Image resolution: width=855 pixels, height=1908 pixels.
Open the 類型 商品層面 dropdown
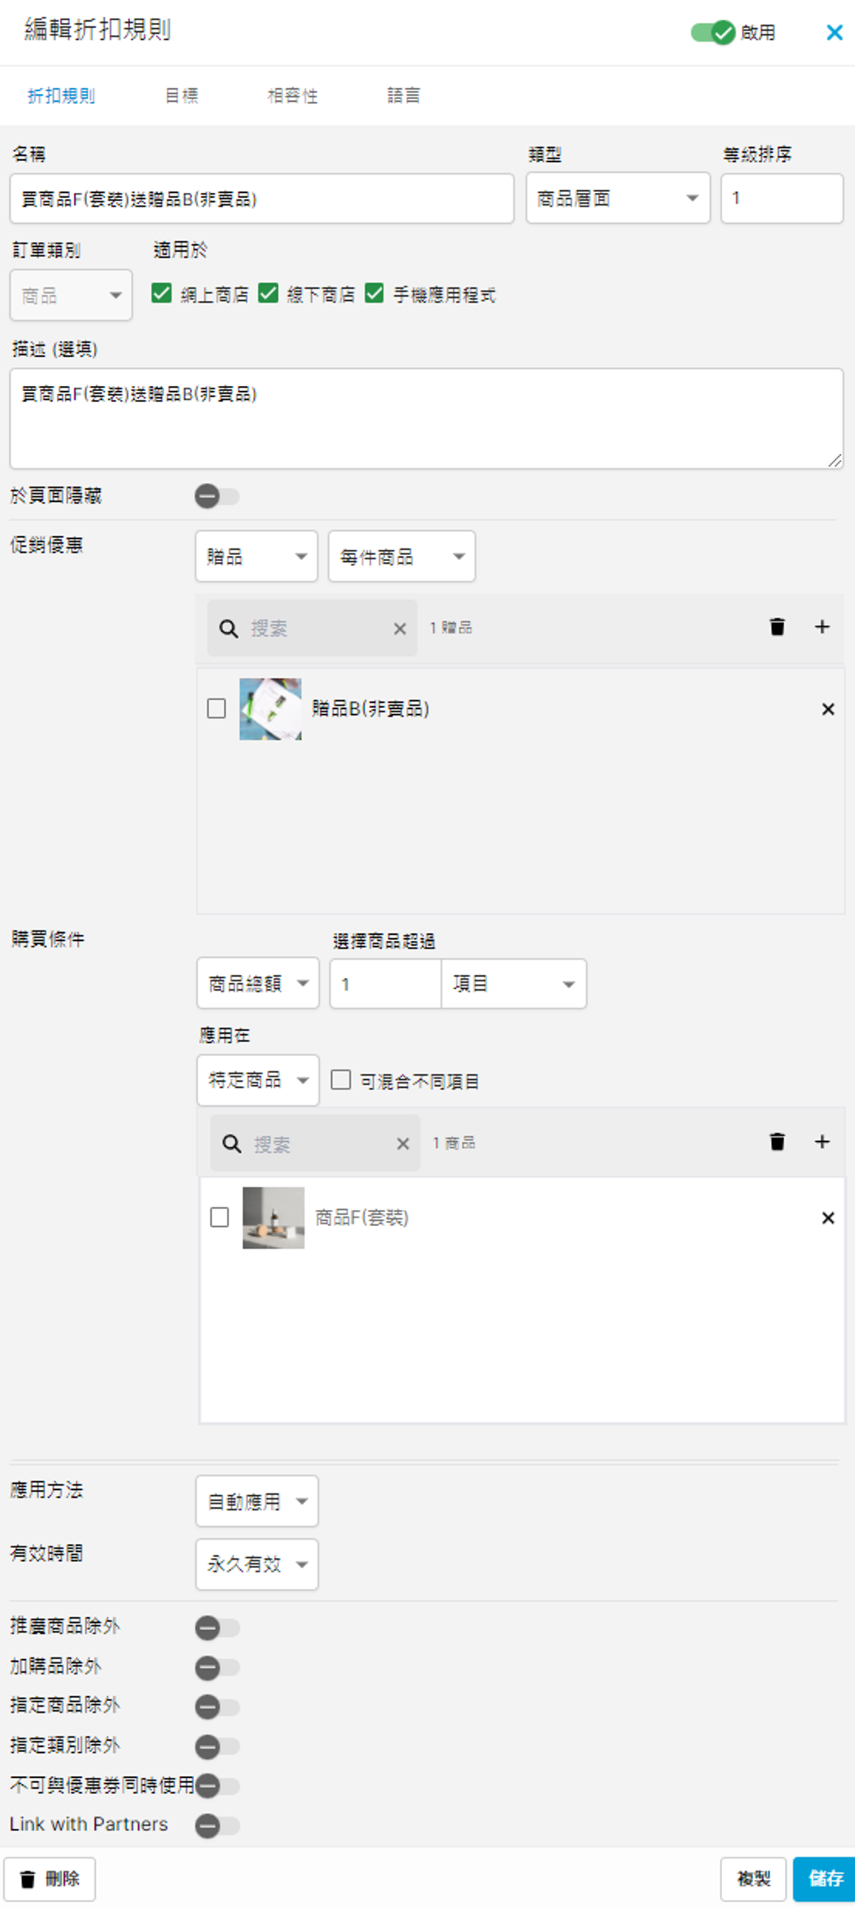[x=618, y=198]
